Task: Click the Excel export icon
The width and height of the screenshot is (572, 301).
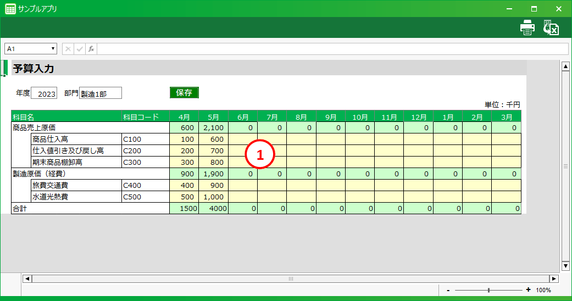Action: click(x=551, y=27)
